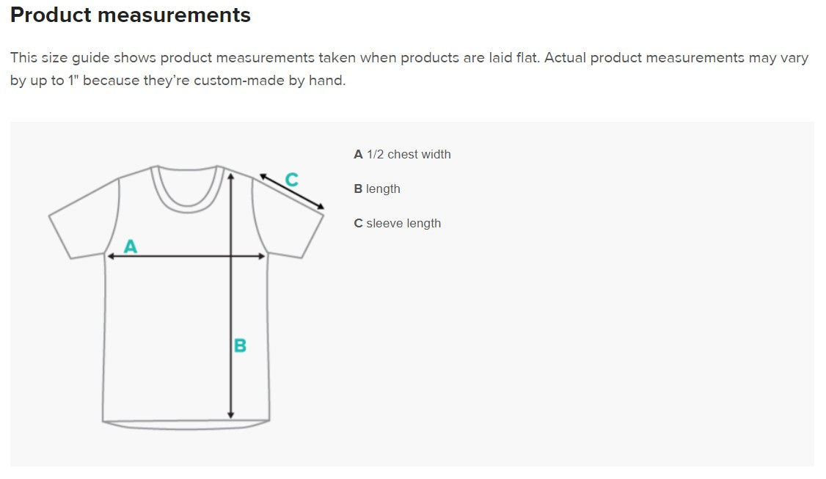Click the teal letter B on the shirt diagram

tap(240, 345)
